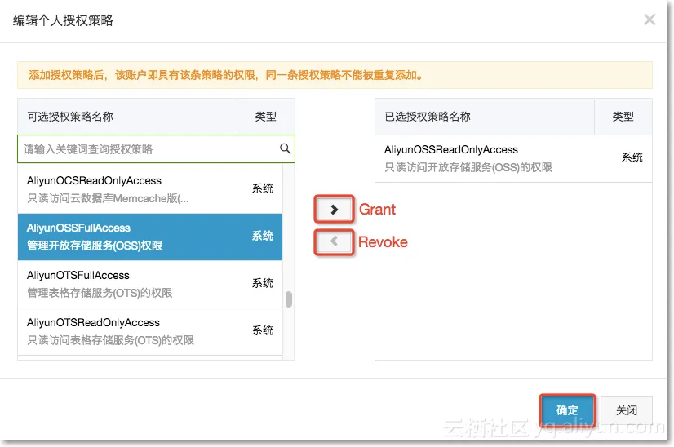Select AliyunOCSReadOnlyAccess in available list
This screenshot has height=447, width=674.
150,189
